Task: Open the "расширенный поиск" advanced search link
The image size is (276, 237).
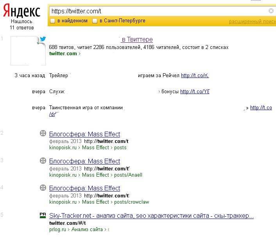Action: pyautogui.click(x=252, y=22)
